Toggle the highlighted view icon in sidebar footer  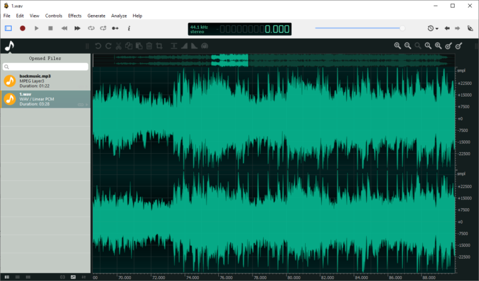73,277
